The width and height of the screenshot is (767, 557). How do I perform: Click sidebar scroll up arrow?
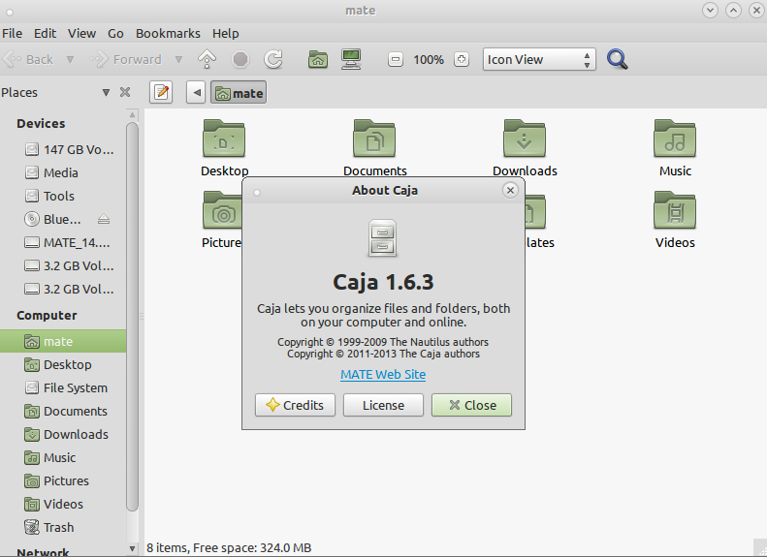click(x=132, y=114)
